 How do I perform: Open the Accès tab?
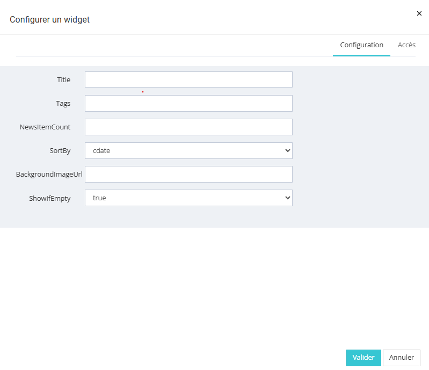406,45
